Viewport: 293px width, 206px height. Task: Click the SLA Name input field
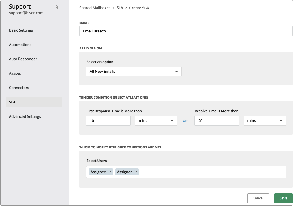(x=186, y=31)
